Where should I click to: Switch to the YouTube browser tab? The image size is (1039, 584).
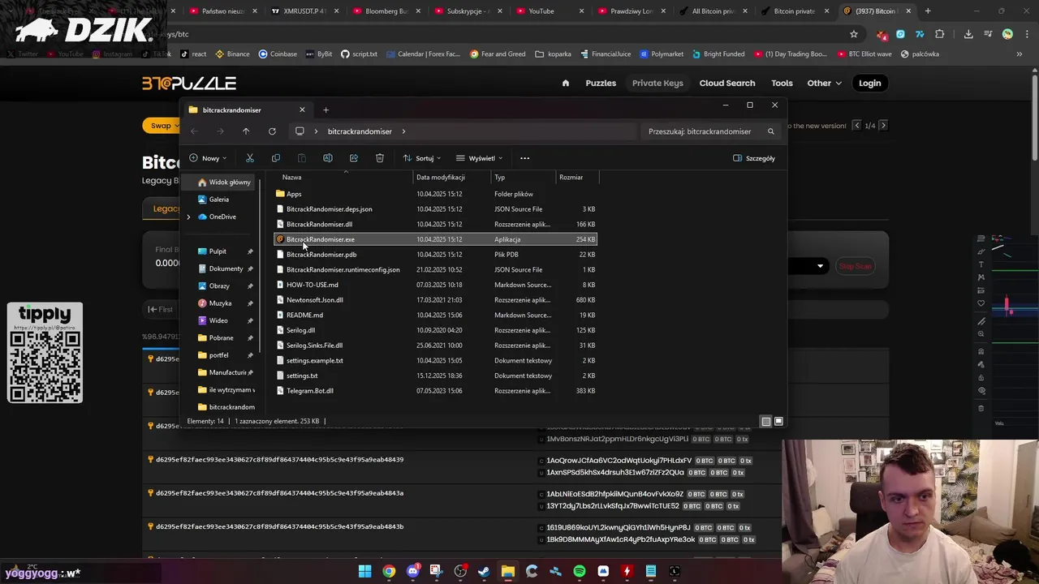[x=545, y=11]
